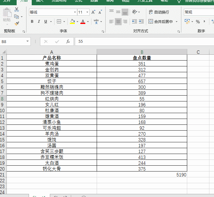Toggle italic formatting I
Image resolution: width=214 pixels, height=197 pixels.
39,22
